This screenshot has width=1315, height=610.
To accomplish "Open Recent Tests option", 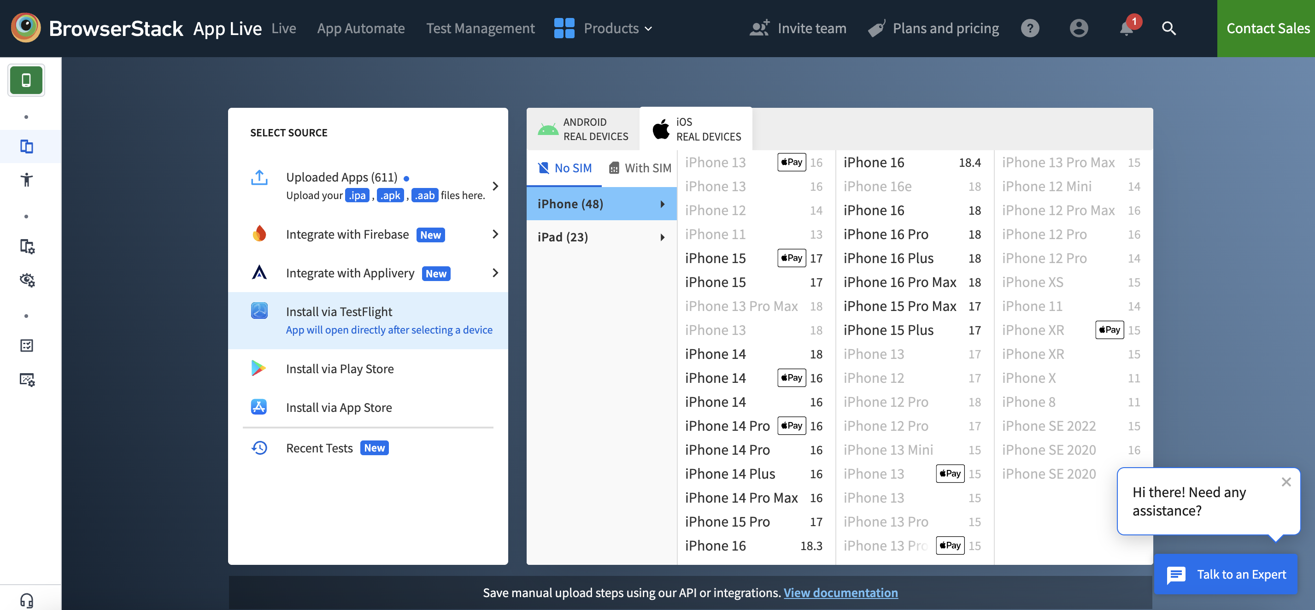I will (368, 448).
